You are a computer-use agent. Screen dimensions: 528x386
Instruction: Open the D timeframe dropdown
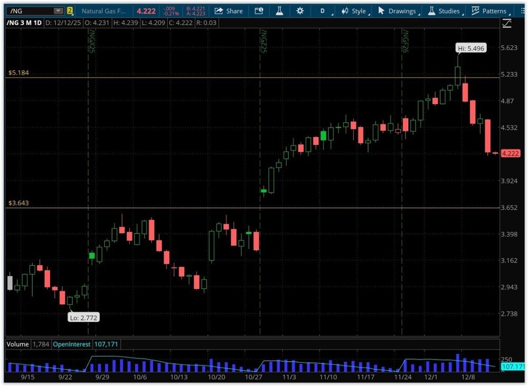(x=323, y=11)
